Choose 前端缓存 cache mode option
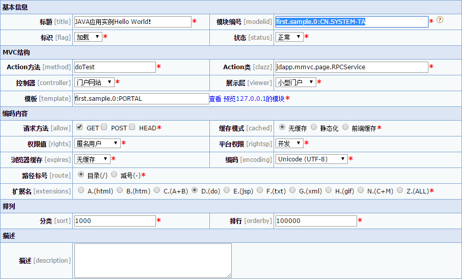Viewport: 462px width, 279px height. [x=345, y=127]
